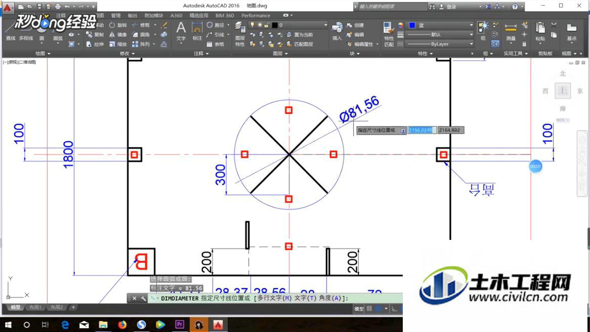Expand the Modify (修改) panel
The image size is (590, 332).
[127, 54]
